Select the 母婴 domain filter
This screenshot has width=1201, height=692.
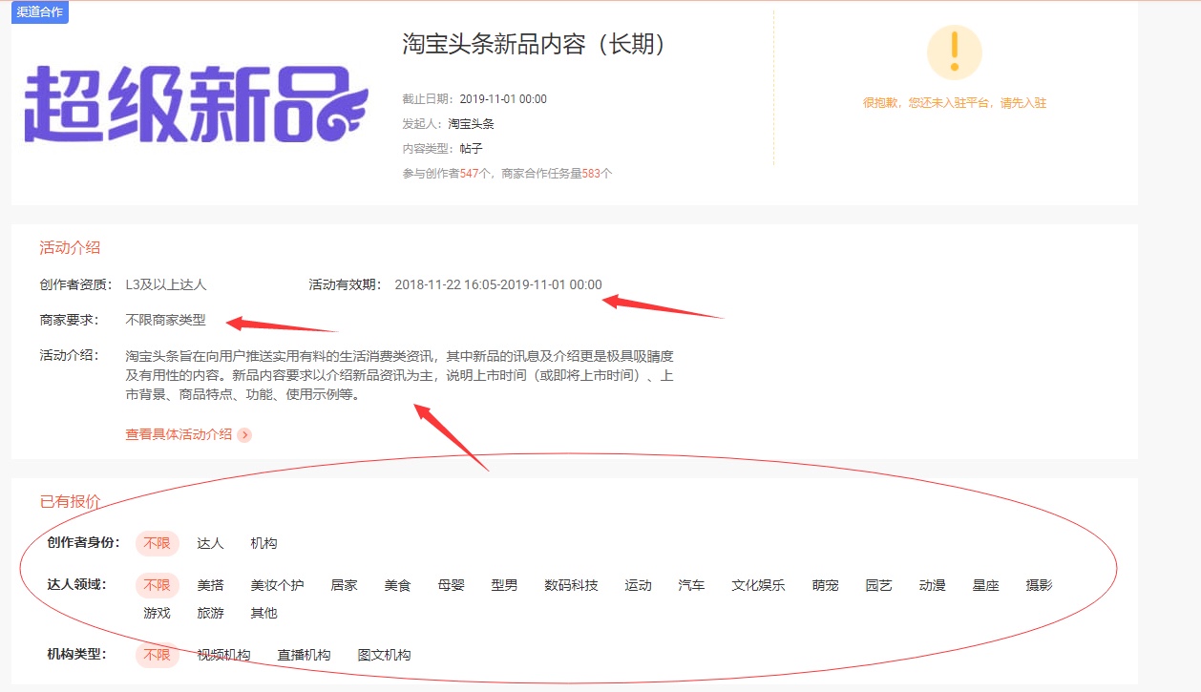coord(451,585)
